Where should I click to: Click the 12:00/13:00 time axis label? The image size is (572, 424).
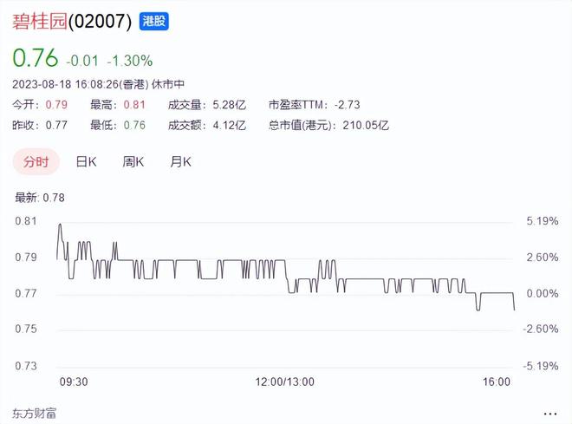pyautogui.click(x=284, y=382)
